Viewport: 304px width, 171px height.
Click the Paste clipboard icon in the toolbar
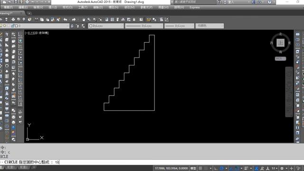[47, 19]
